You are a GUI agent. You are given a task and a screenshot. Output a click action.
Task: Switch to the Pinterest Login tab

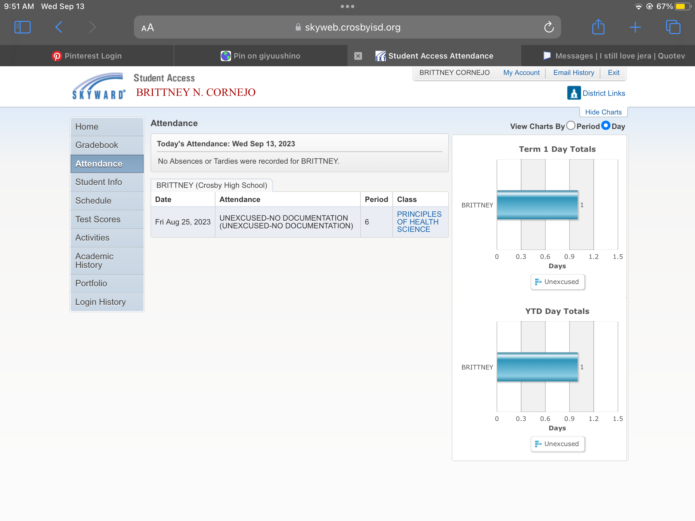coord(87,56)
